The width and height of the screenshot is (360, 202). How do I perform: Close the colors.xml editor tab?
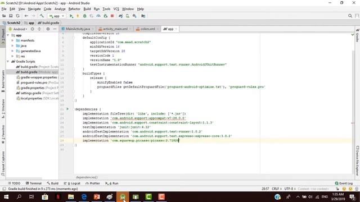tap(157, 29)
